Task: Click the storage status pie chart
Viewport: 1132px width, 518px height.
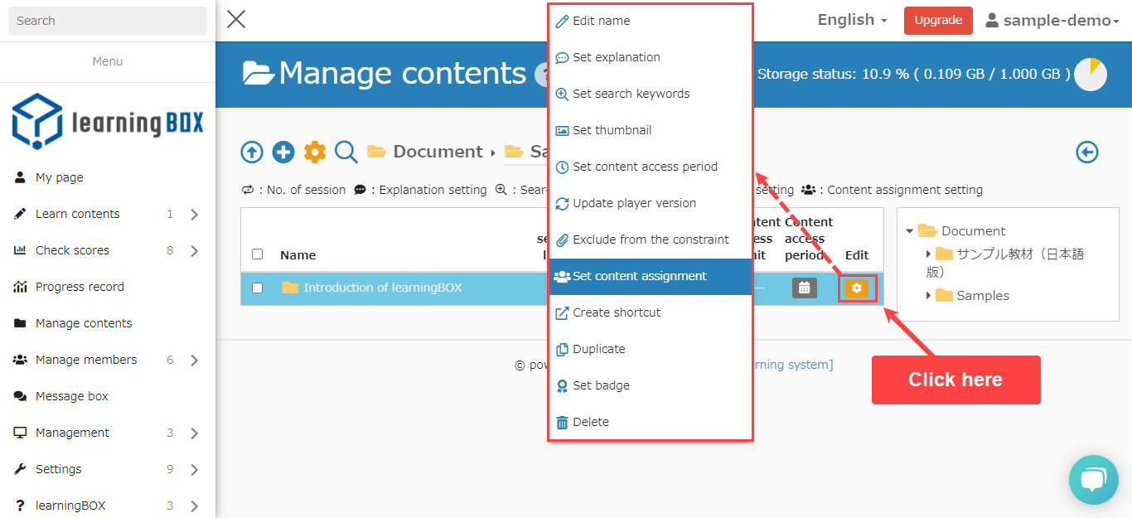Action: tap(1090, 75)
